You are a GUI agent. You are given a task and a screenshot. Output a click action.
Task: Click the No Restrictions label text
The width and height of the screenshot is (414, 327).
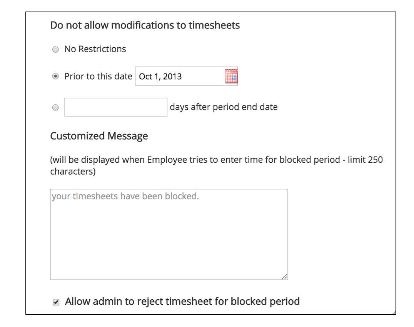(95, 49)
